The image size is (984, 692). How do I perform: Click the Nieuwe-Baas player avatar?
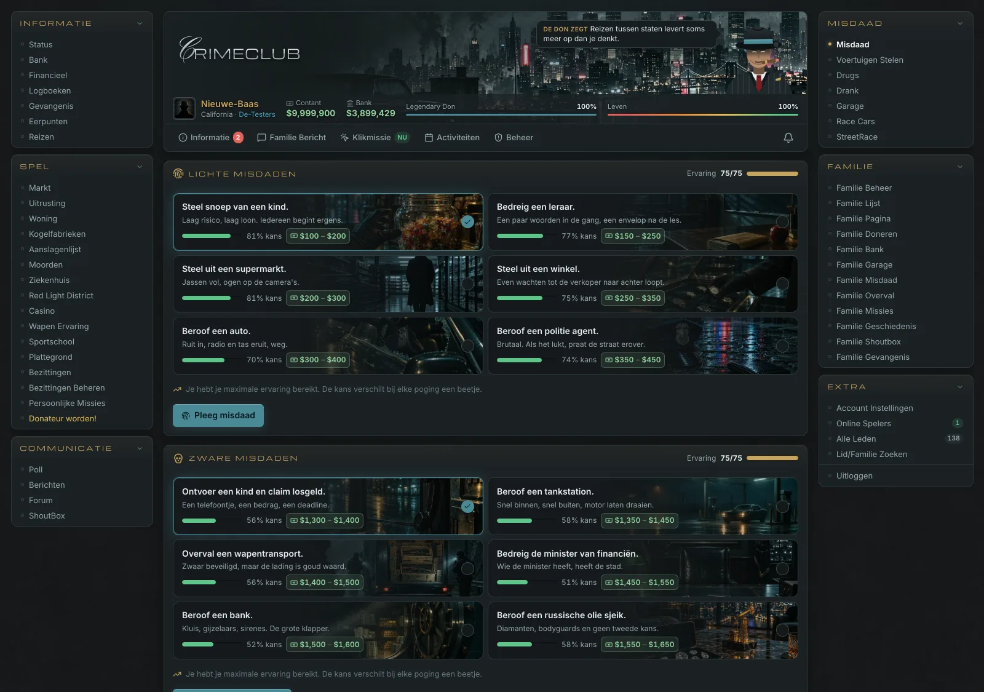[x=184, y=108]
